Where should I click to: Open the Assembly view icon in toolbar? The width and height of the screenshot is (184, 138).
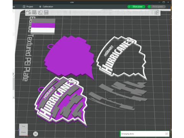[x=157, y=13]
